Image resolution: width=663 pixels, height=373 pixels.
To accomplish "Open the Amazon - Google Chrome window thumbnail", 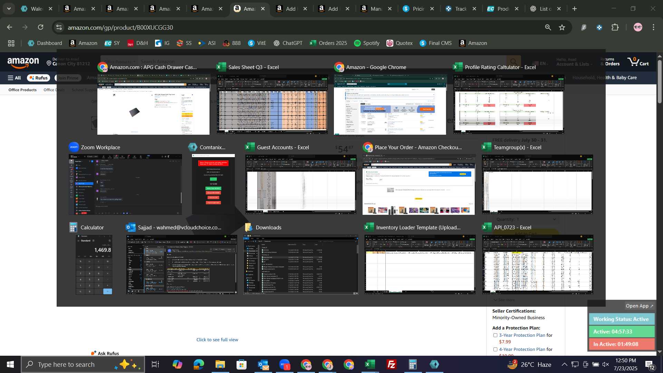I will 390,105.
